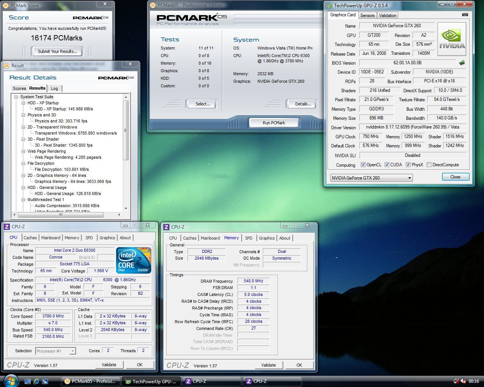Toggle the PhysX checkbox
This screenshot has height=387, width=484.
click(408, 165)
